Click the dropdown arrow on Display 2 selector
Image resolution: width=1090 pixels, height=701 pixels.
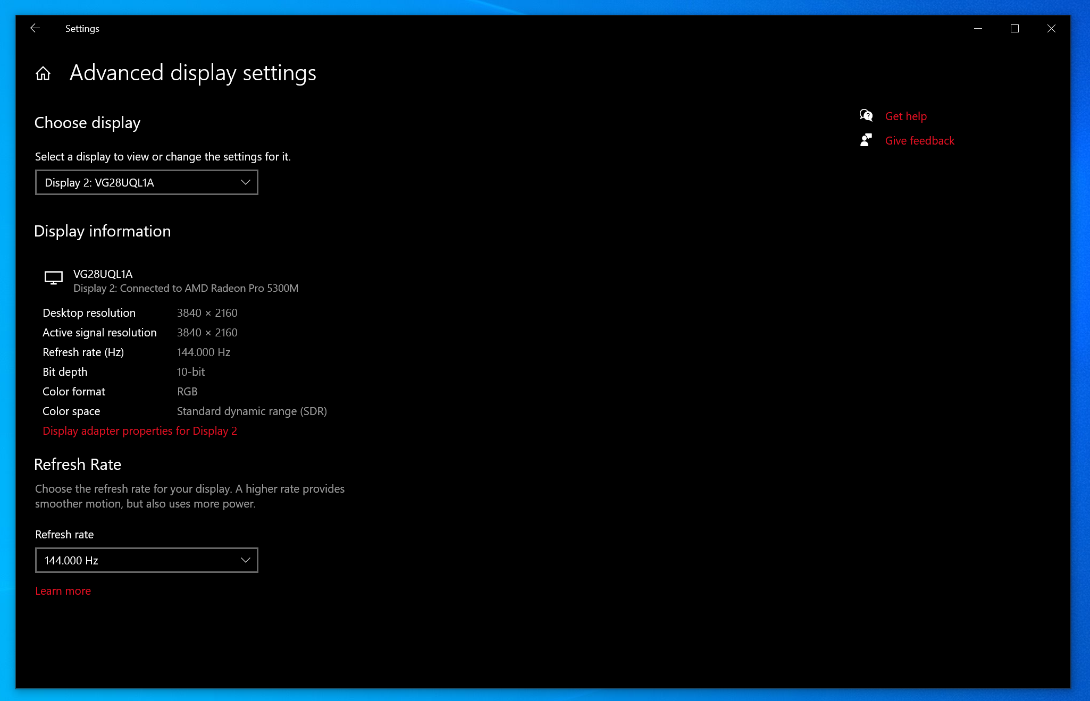point(245,182)
